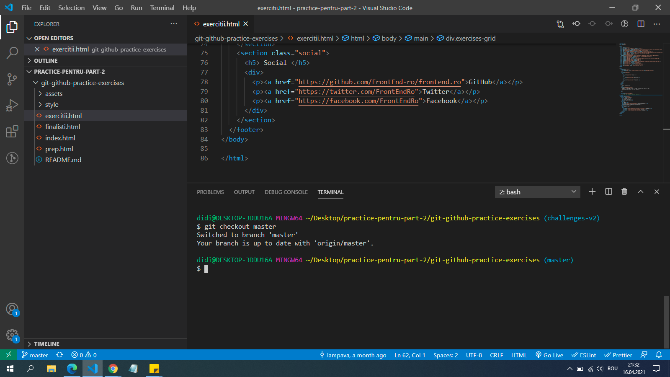The width and height of the screenshot is (670, 377).
Task: Open Google Chrome from the taskbar
Action: point(113,369)
